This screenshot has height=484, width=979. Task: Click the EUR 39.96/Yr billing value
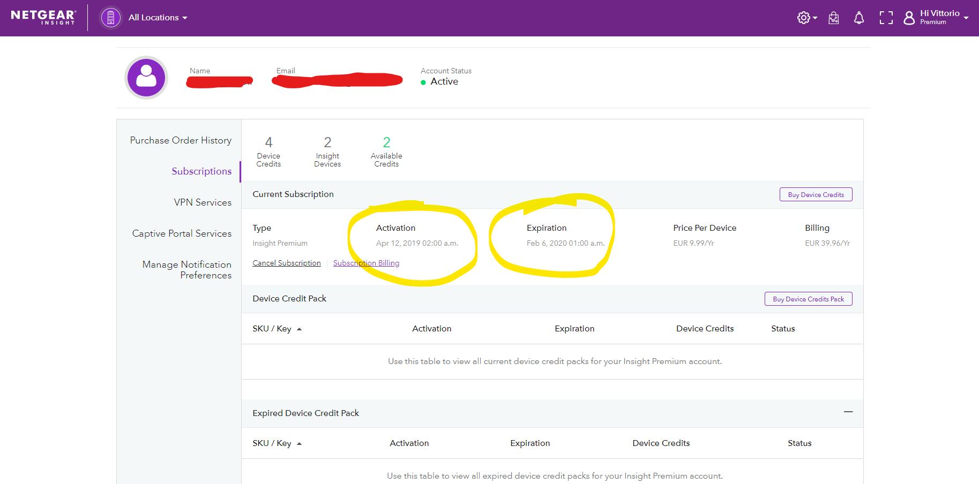827,243
